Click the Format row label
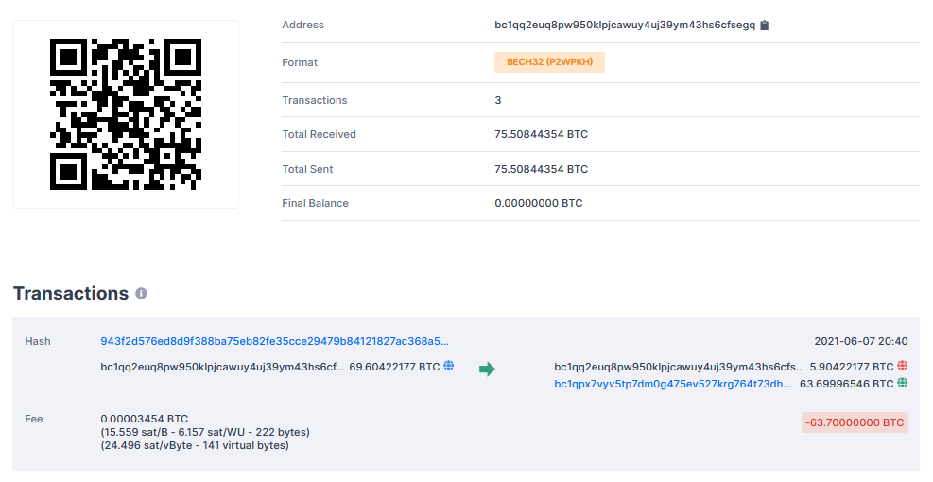The height and width of the screenshot is (482, 933). click(300, 62)
